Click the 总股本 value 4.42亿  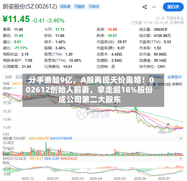click(117, 54)
